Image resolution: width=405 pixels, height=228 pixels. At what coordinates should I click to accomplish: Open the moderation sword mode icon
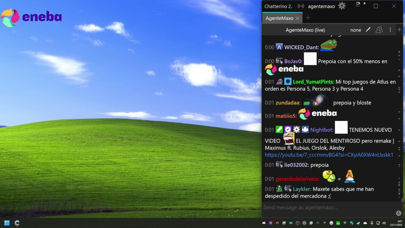pyautogui.click(x=368, y=30)
